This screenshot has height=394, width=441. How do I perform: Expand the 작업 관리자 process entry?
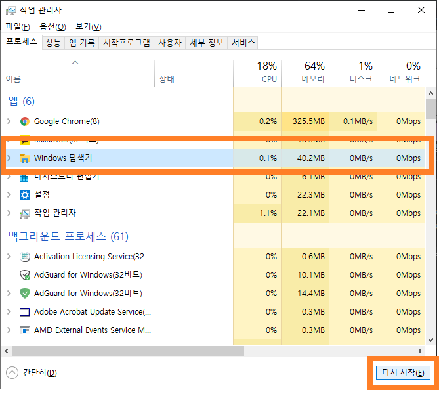[x=9, y=213]
